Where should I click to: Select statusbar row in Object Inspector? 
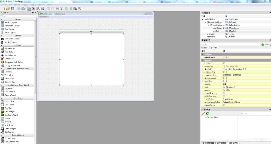(x=236, y=37)
